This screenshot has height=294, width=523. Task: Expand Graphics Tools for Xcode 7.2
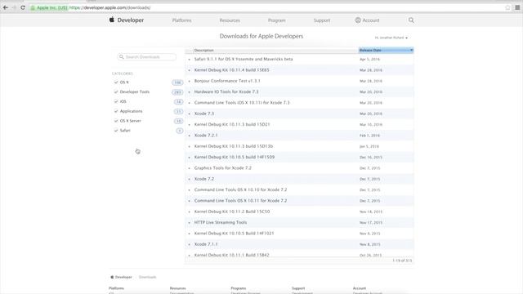pos(189,168)
